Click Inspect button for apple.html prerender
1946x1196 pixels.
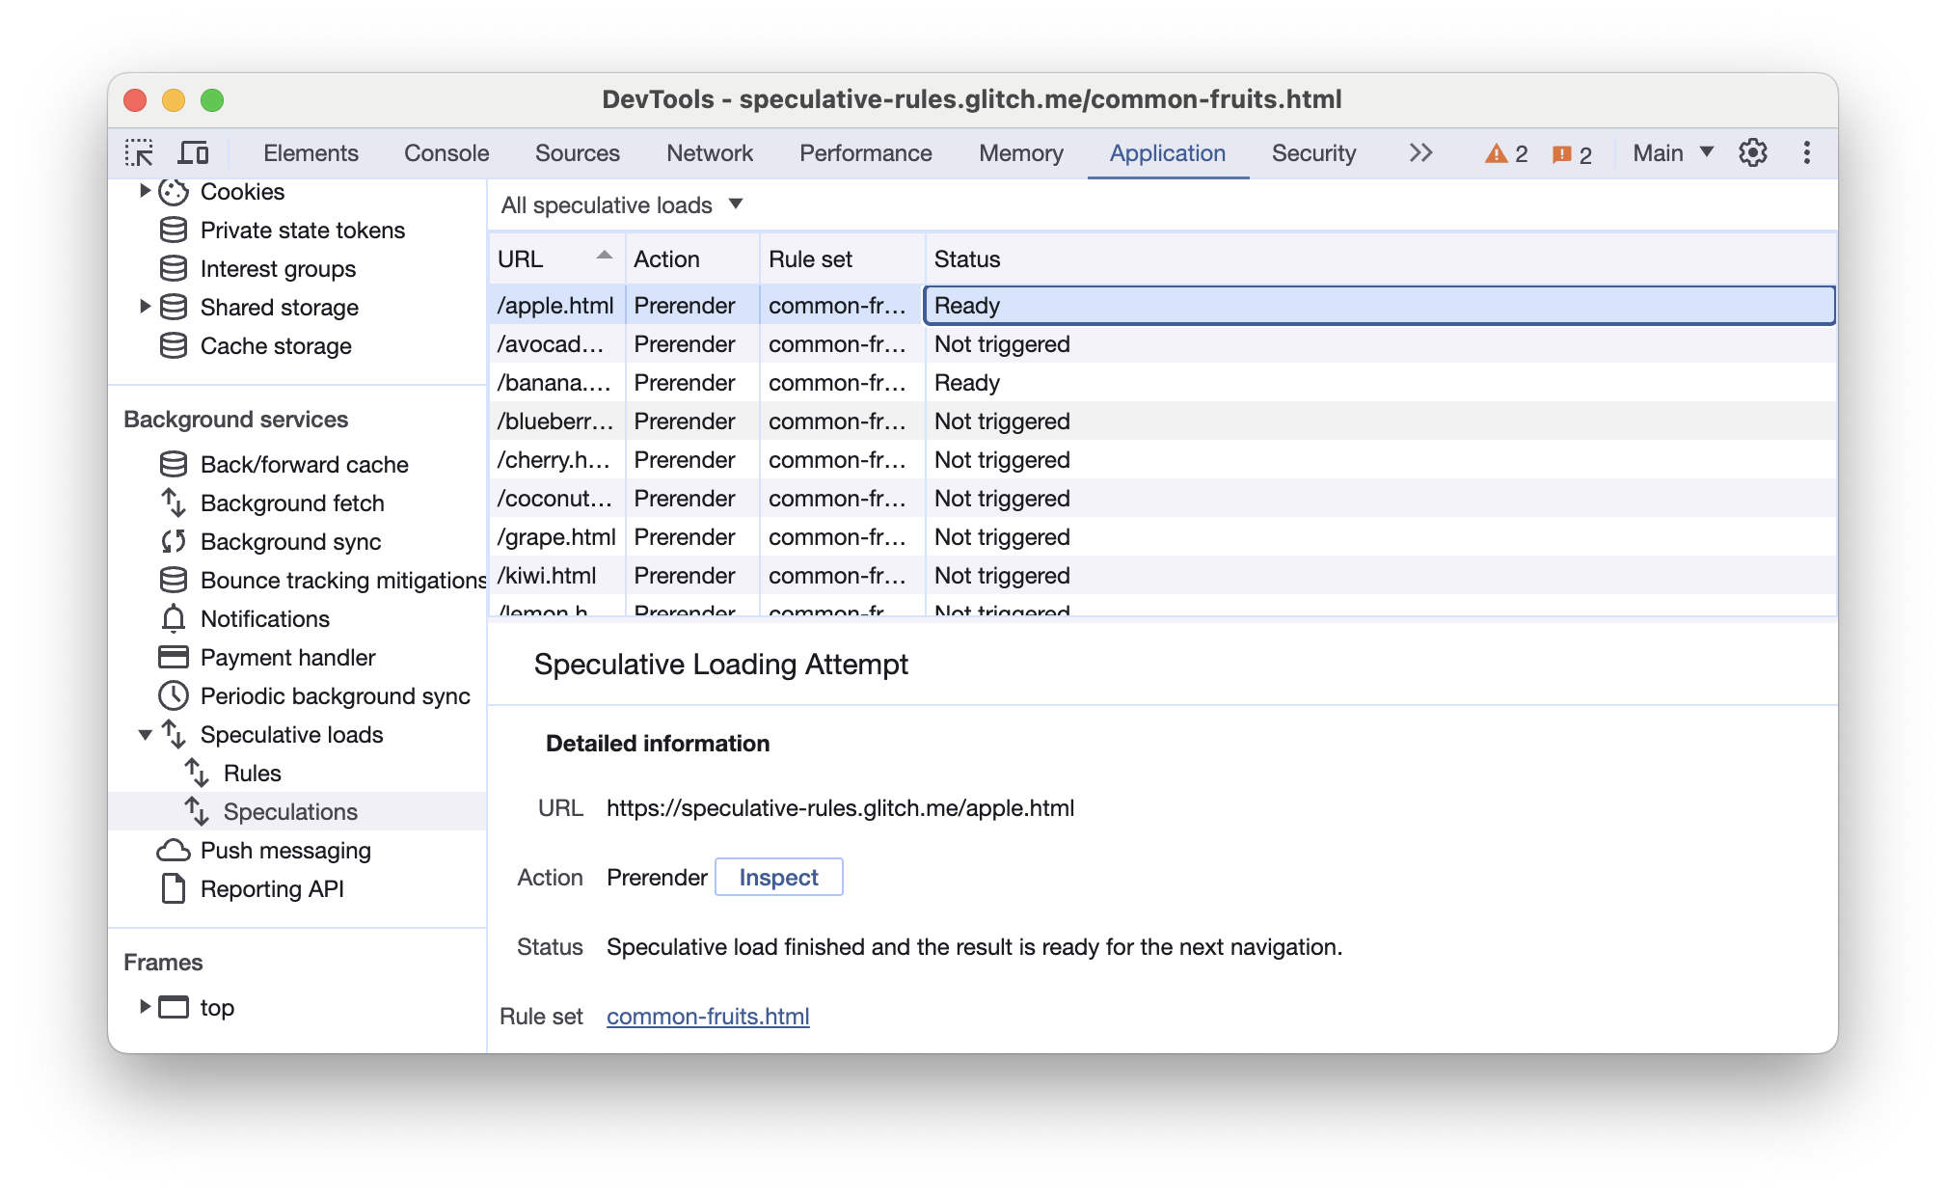(778, 876)
